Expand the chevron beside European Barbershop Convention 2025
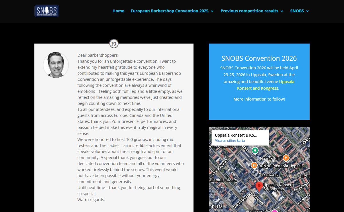The height and width of the screenshot is (212, 344). [x=212, y=11]
